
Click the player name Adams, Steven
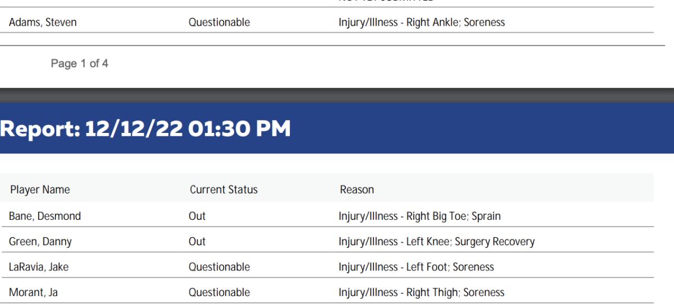coord(43,23)
